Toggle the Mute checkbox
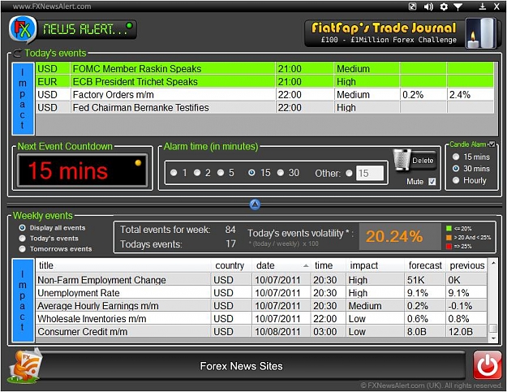 432,182
